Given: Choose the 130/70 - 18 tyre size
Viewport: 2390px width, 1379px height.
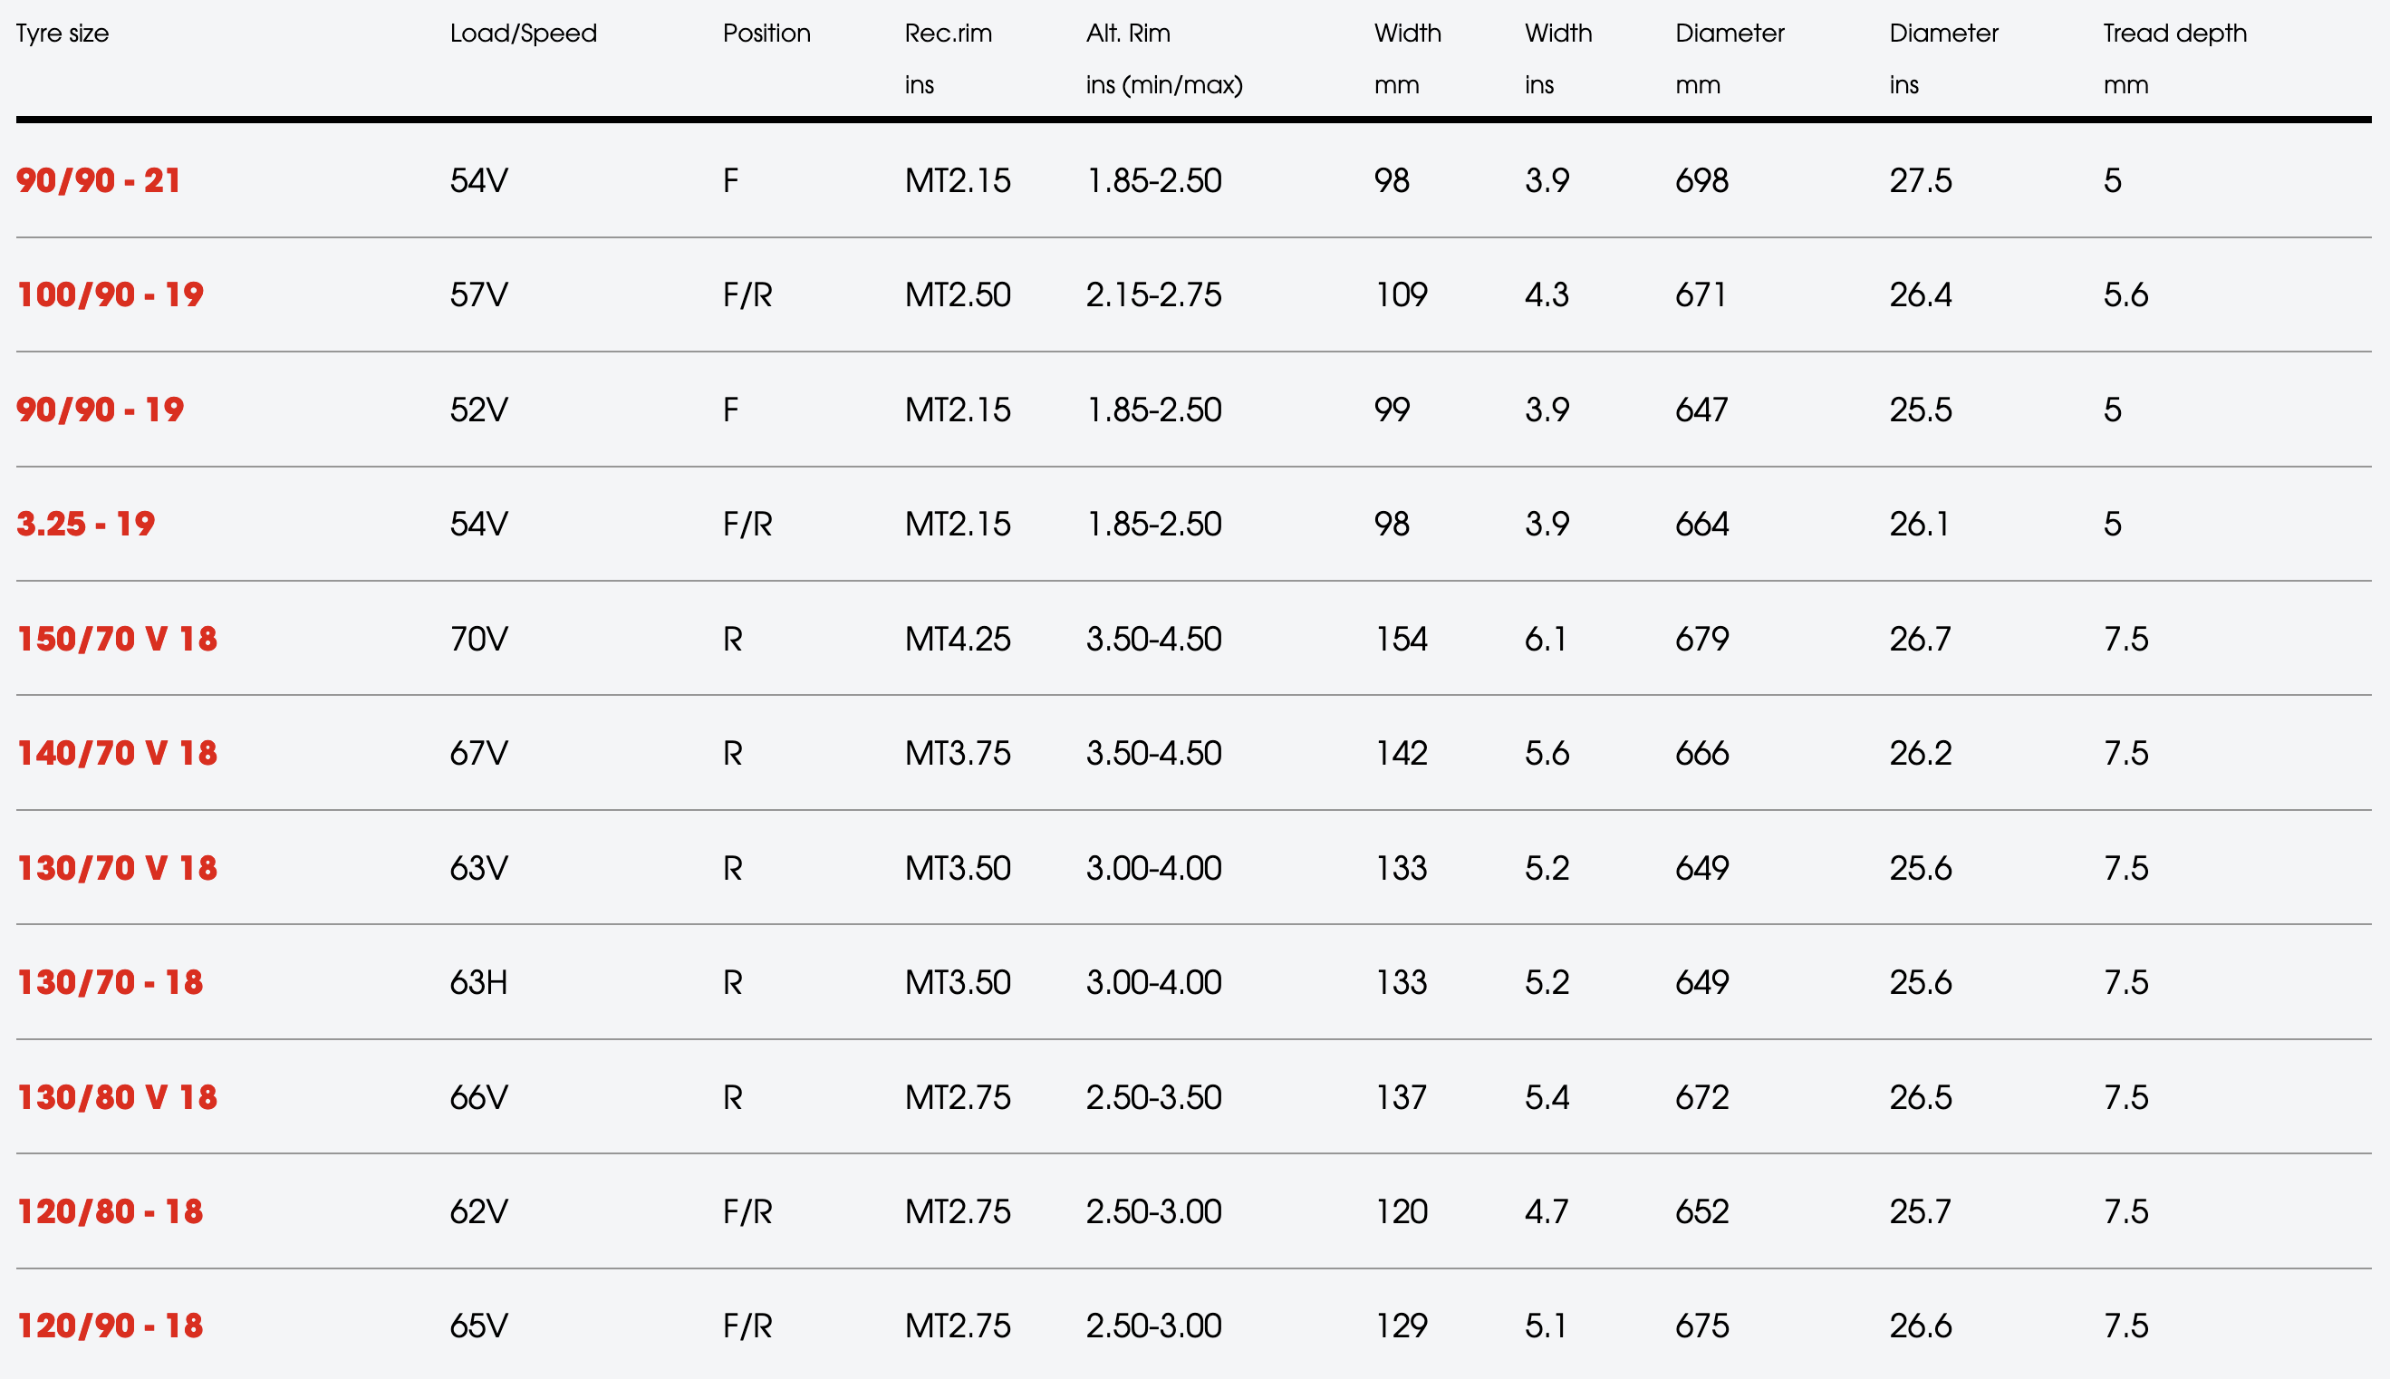Looking at the screenshot, I should click(110, 982).
